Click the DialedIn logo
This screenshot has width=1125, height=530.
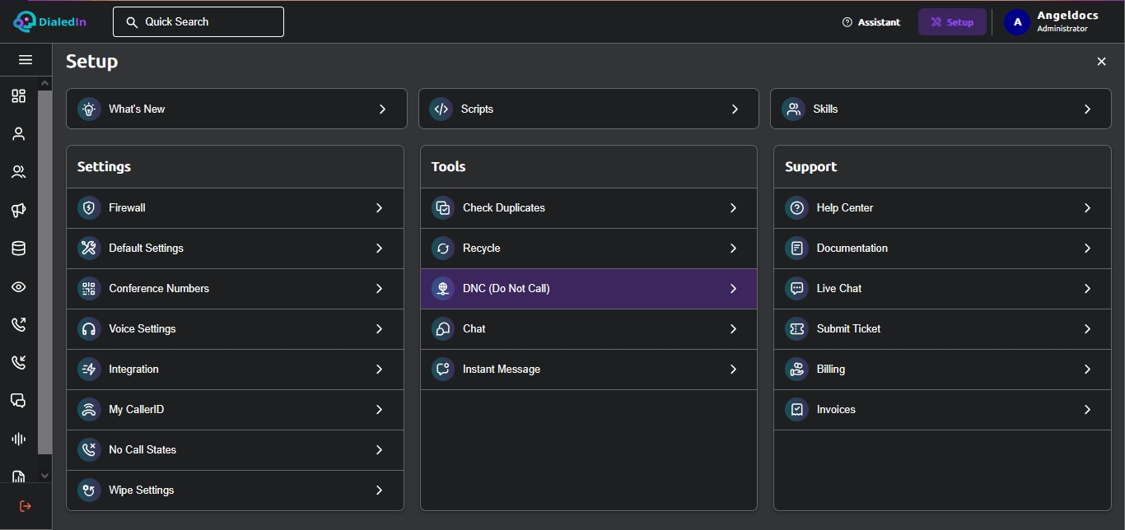50,22
